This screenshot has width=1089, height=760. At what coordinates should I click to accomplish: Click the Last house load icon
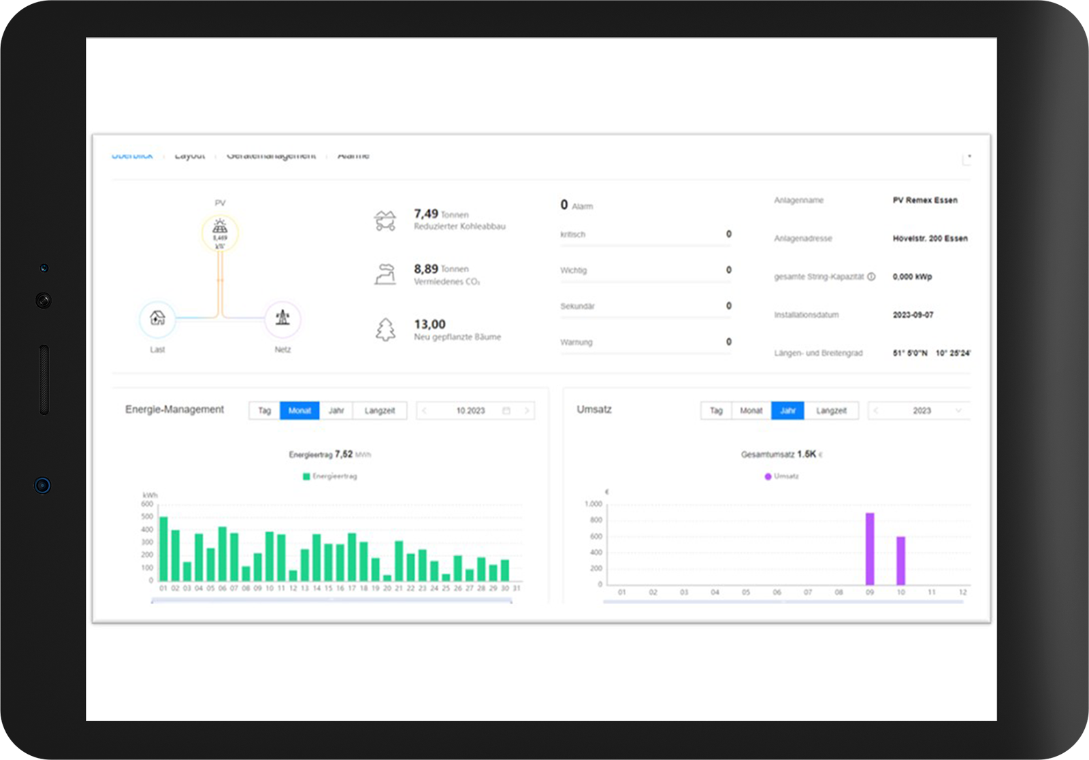pyautogui.click(x=157, y=318)
